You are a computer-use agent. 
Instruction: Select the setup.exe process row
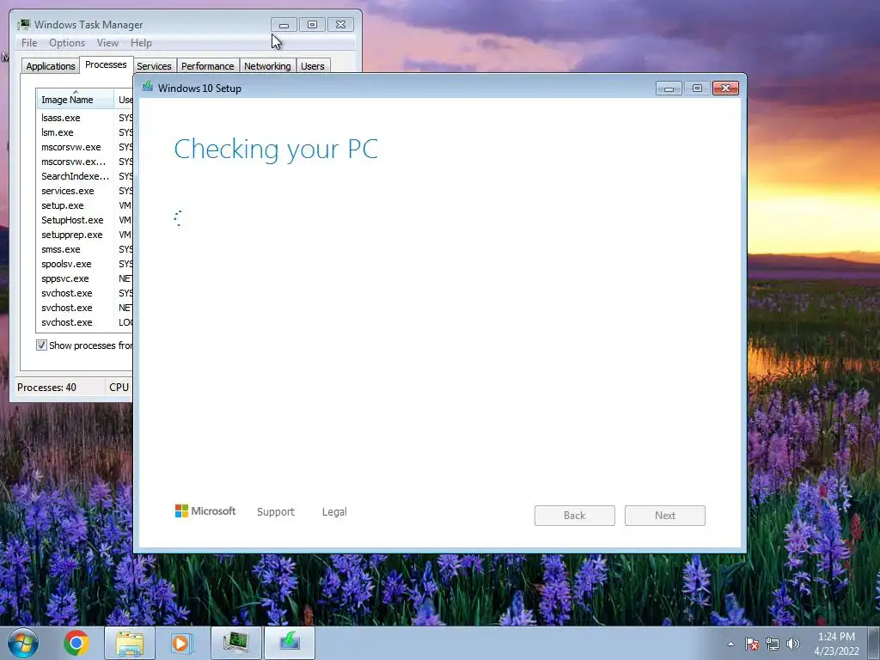click(x=84, y=205)
